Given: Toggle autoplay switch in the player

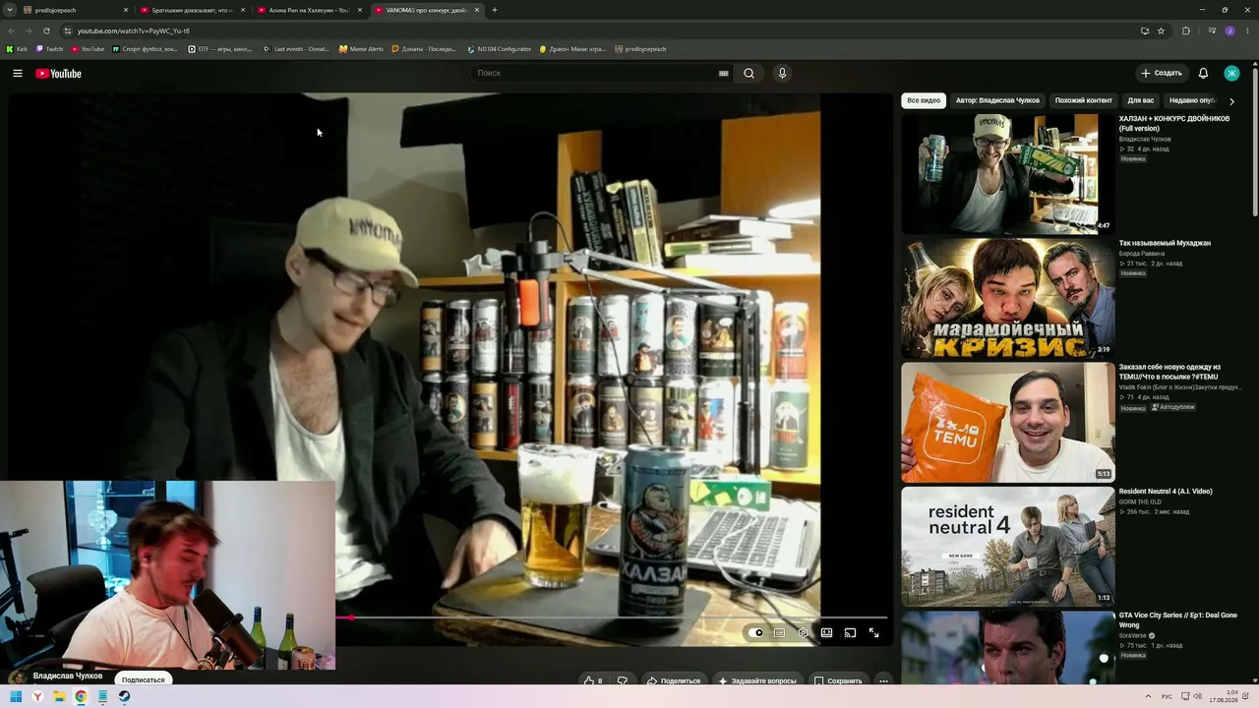Looking at the screenshot, I should [x=755, y=633].
